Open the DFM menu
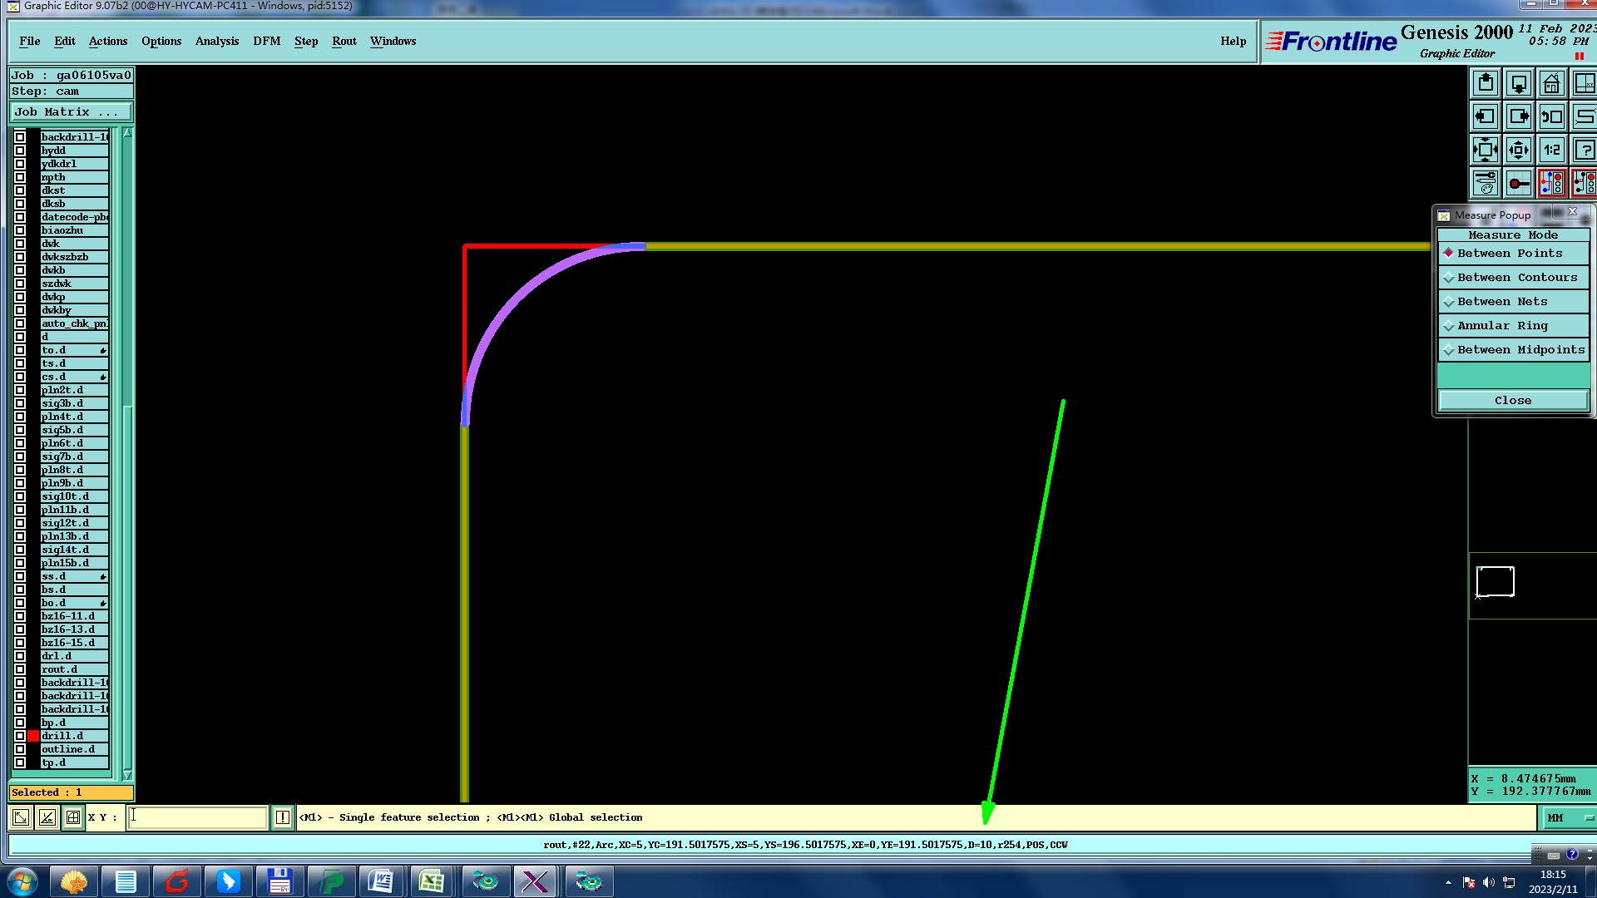 [x=266, y=41]
